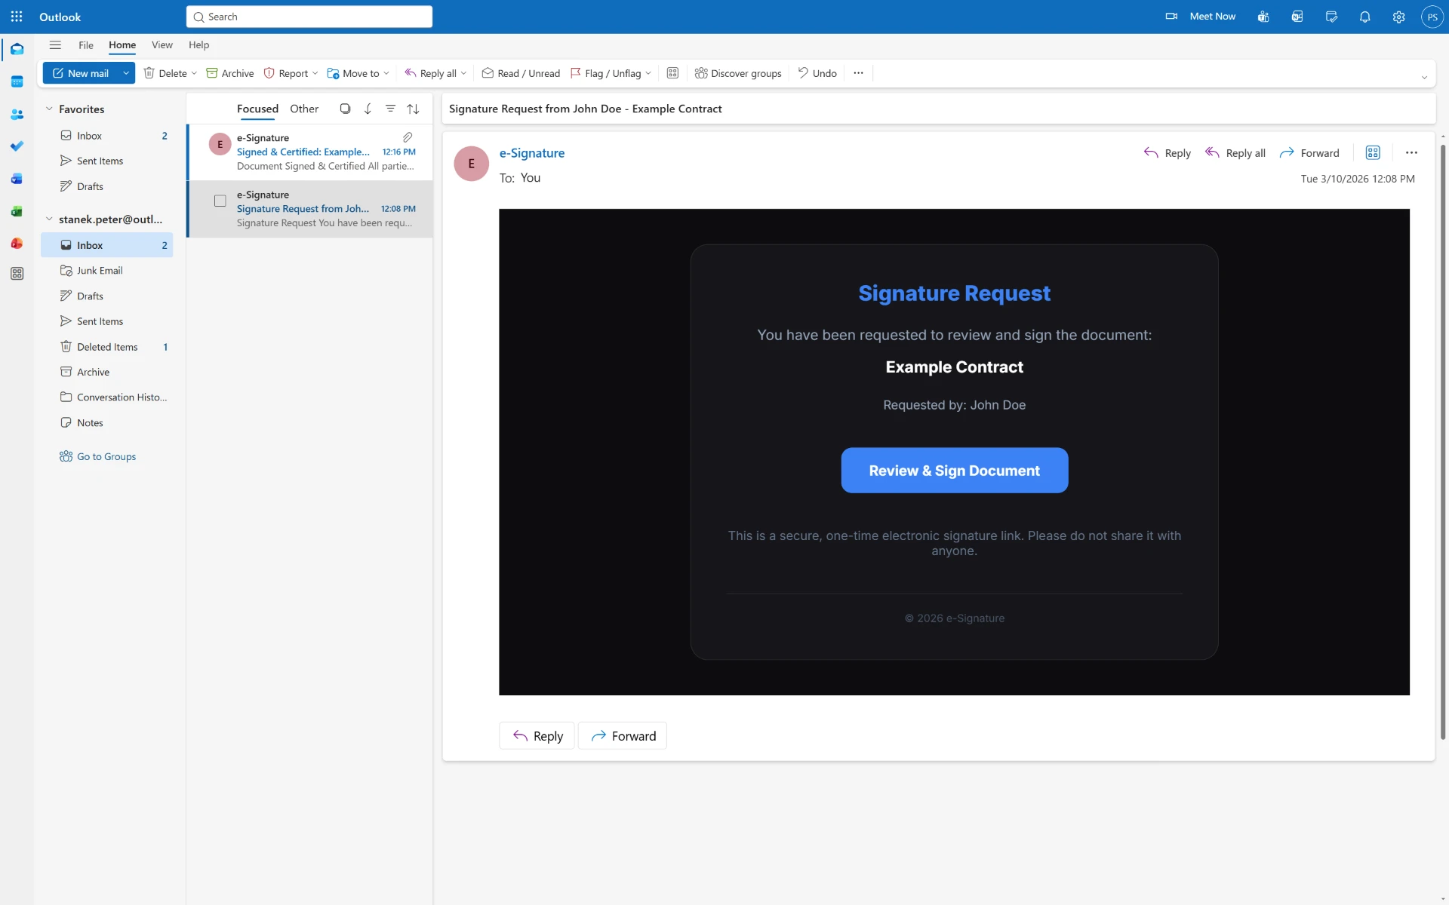Open the Report dropdown arrow
The height and width of the screenshot is (905, 1449).
[x=315, y=73]
